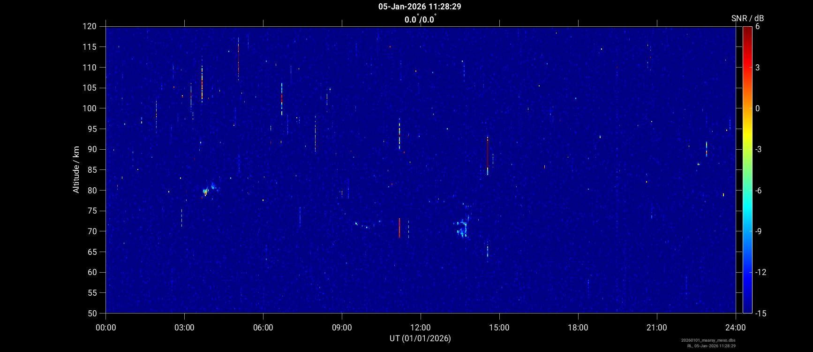The height and width of the screenshot is (352, 813).
Task: Select the echo patch at 80 km near 04:00
Action: coord(206,191)
